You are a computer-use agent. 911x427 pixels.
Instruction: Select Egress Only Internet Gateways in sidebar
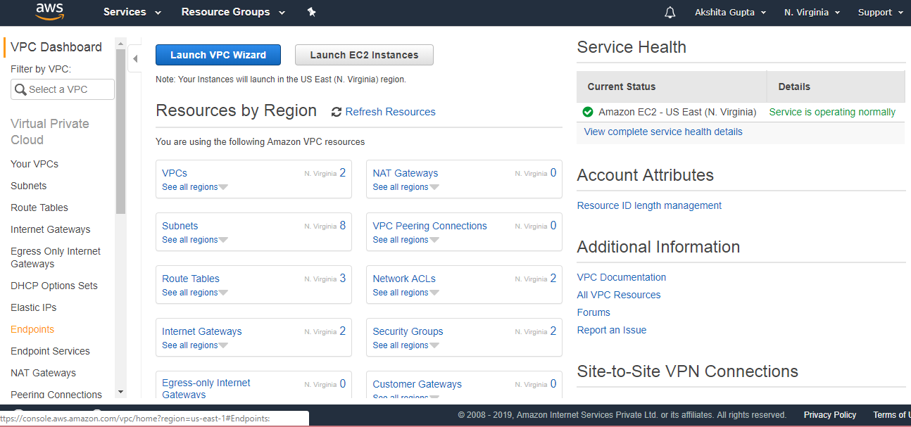(56, 257)
